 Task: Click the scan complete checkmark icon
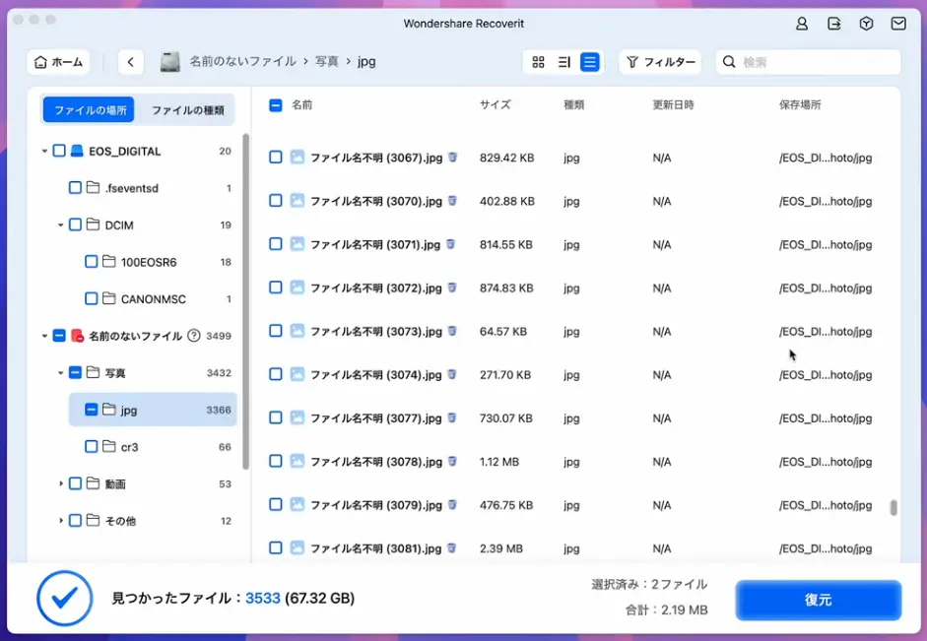pyautogui.click(x=64, y=598)
